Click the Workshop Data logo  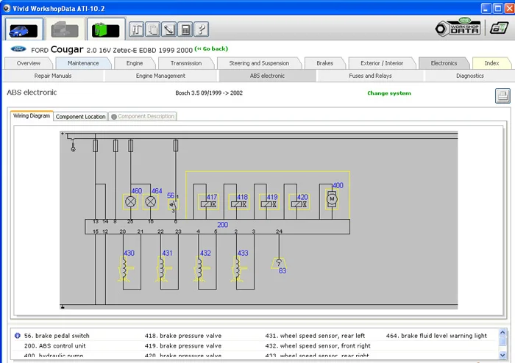click(458, 27)
